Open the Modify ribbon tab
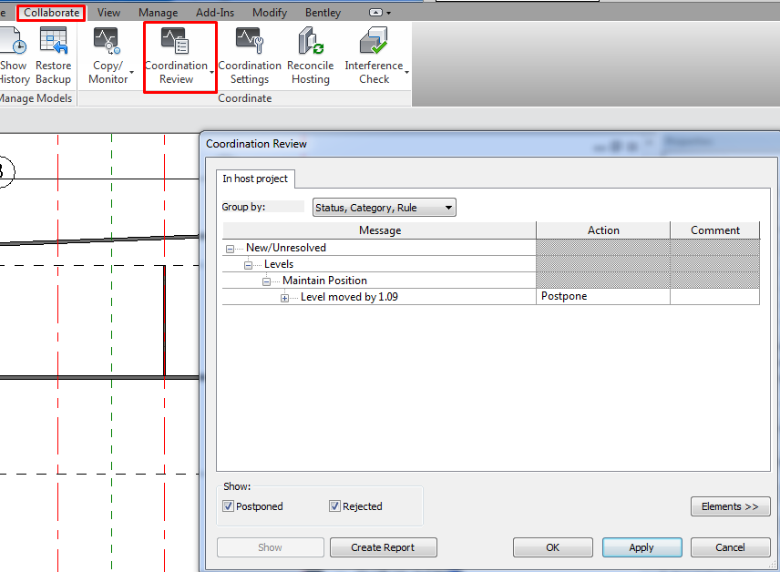The height and width of the screenshot is (572, 780). coord(270,13)
